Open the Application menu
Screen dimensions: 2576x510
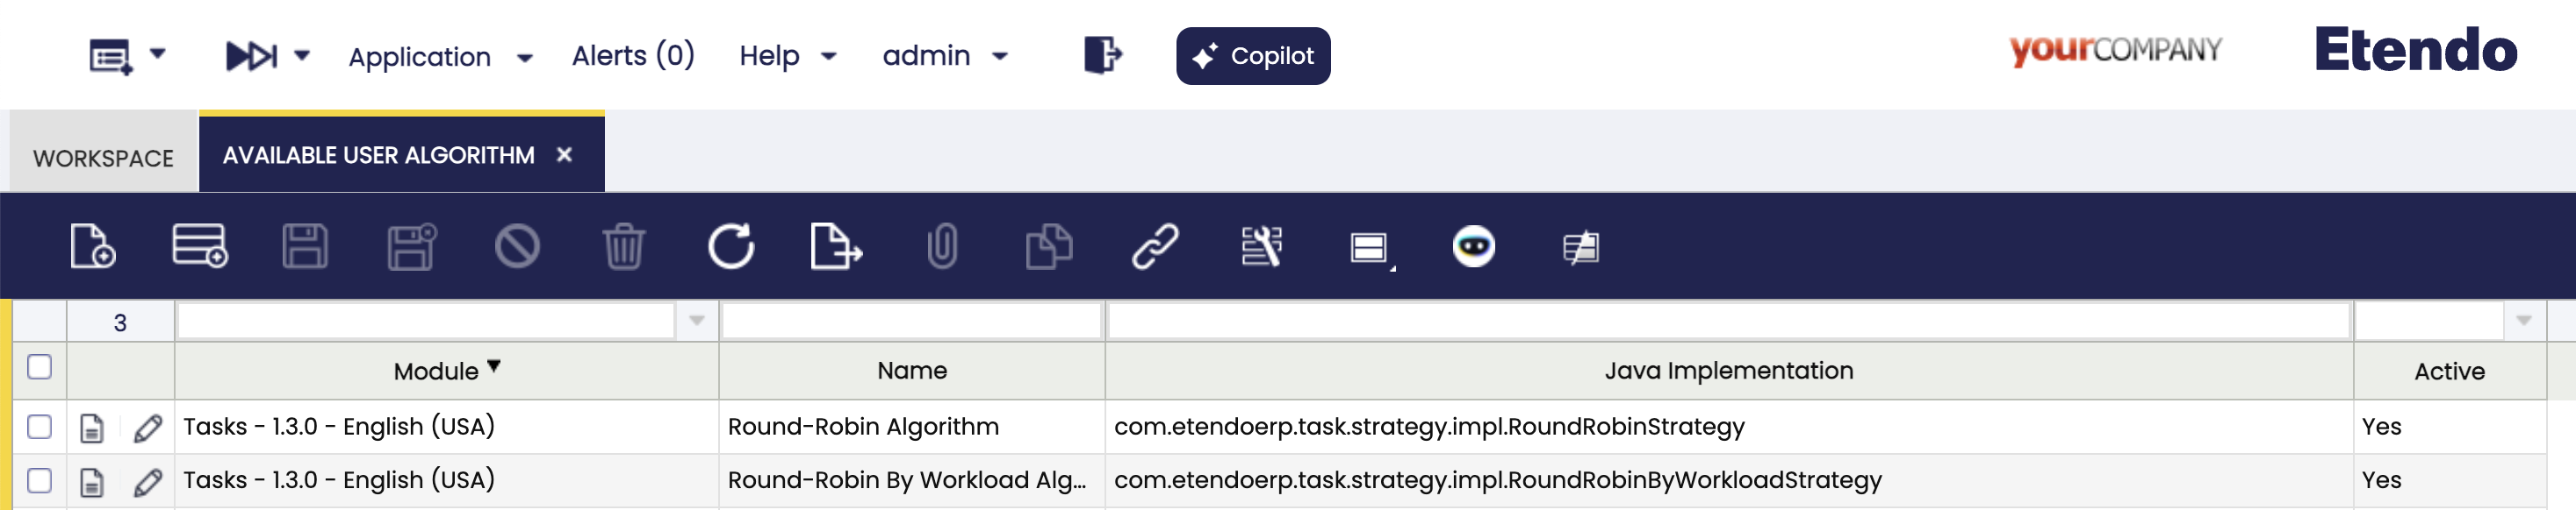440,57
